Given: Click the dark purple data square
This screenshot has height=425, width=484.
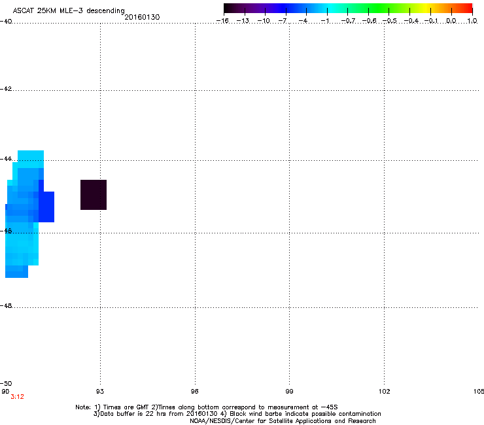Looking at the screenshot, I should [x=94, y=195].
